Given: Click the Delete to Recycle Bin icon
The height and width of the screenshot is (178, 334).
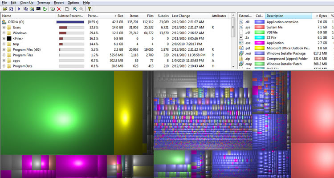Looking at the screenshot, I should coord(53,9).
